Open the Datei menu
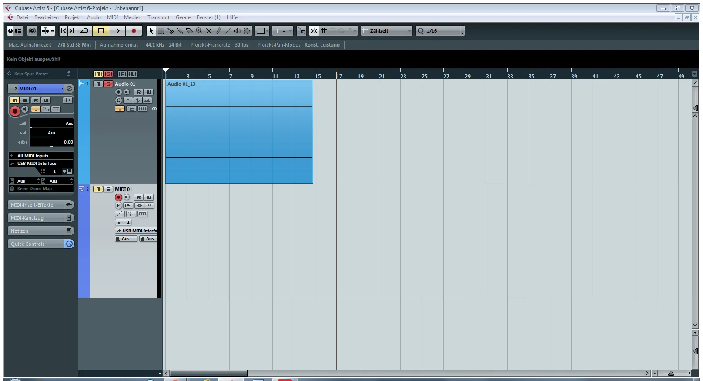Image resolution: width=703 pixels, height=381 pixels. click(x=22, y=17)
